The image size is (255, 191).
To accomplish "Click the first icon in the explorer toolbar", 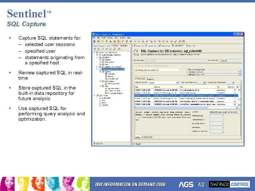I will pos(95,49).
